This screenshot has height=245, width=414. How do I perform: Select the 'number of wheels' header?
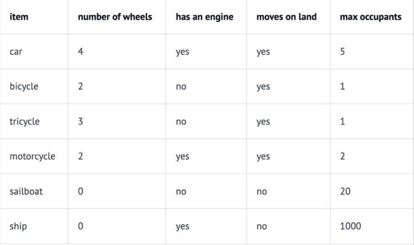point(115,17)
